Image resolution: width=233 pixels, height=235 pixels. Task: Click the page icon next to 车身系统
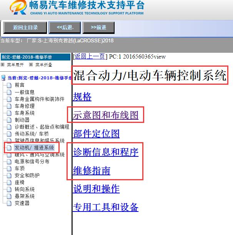[x=9, y=113]
